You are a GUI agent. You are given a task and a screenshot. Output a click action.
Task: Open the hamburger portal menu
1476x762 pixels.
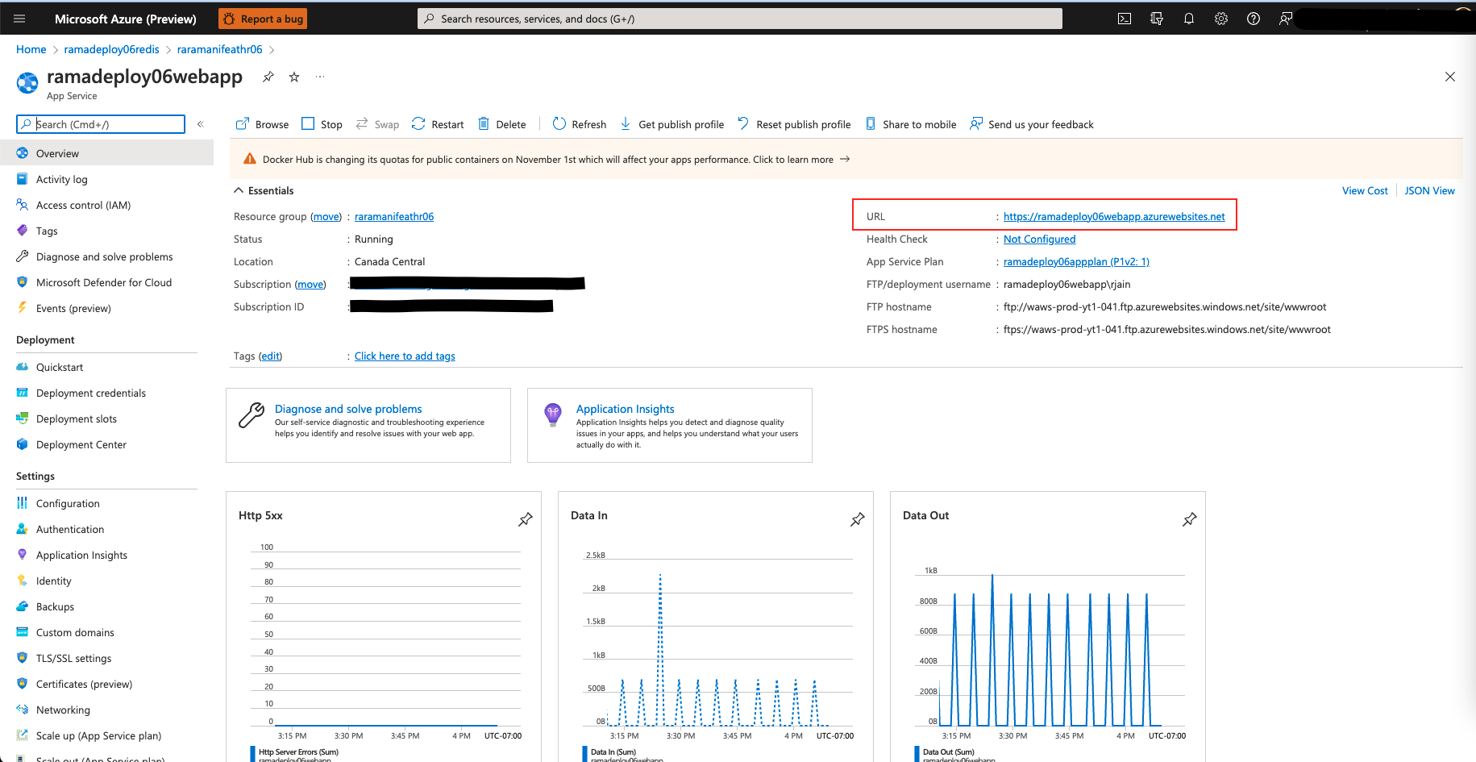point(20,19)
